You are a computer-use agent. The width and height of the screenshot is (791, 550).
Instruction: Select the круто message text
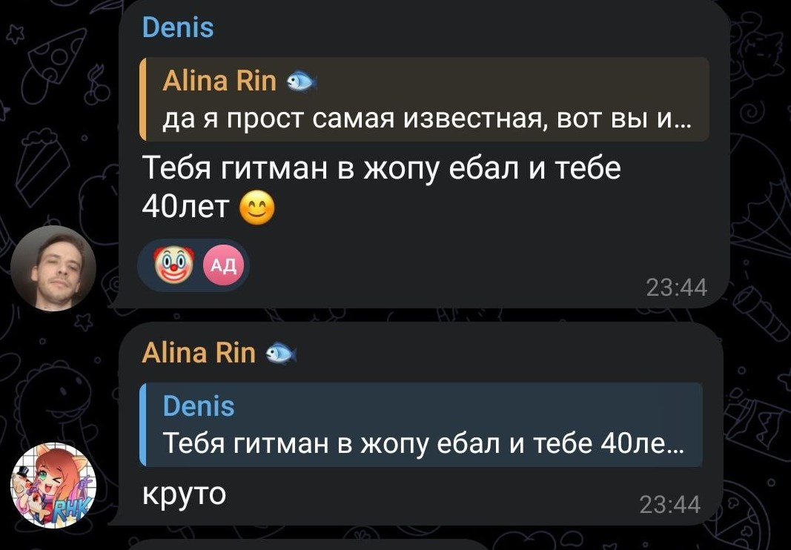click(184, 494)
